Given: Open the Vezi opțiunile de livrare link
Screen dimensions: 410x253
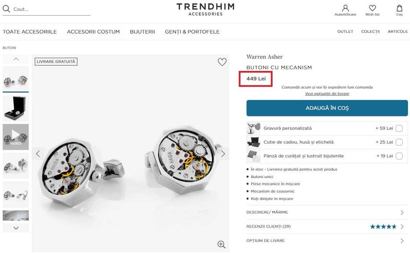Looking at the screenshot, I should coord(327,94).
